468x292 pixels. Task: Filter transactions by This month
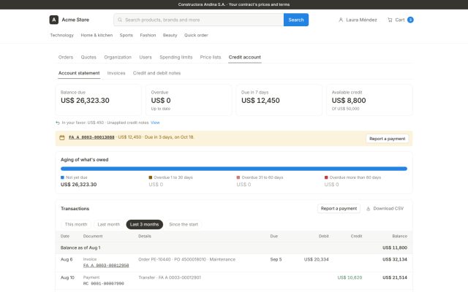point(76,224)
